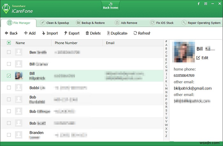Image resolution: width=223 pixels, height=146 pixels.
Task: Toggle the select-all checkbox in header
Action: (x=9, y=43)
